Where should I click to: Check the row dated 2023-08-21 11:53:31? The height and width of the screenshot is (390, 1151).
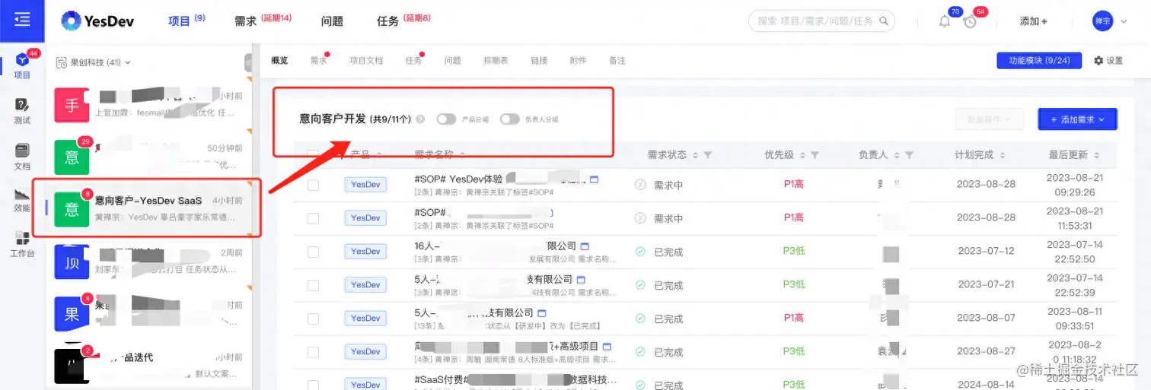(313, 218)
